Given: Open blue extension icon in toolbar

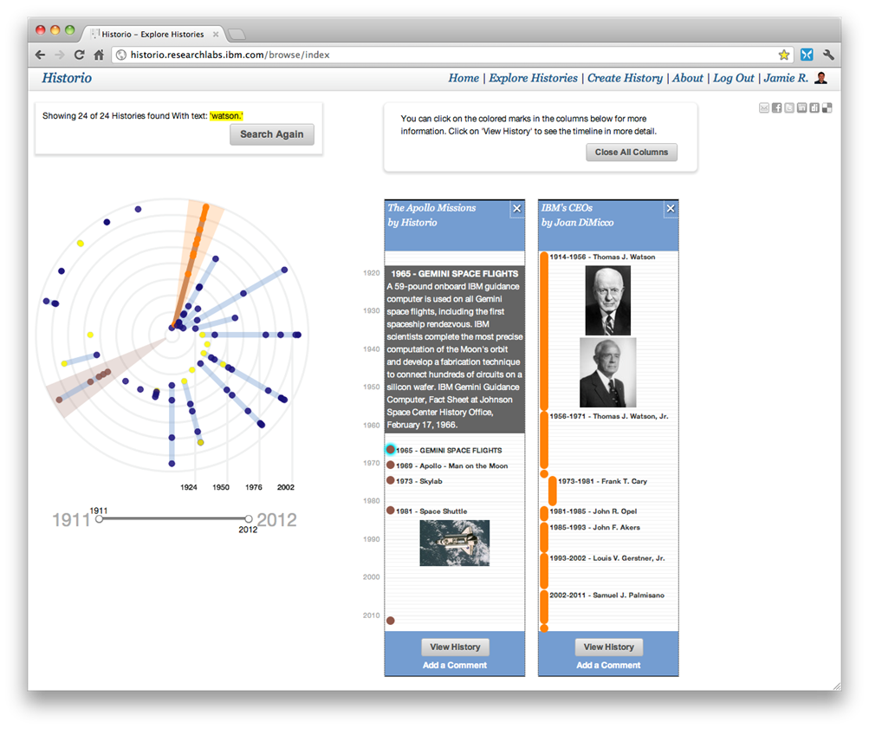Looking at the screenshot, I should 807,55.
